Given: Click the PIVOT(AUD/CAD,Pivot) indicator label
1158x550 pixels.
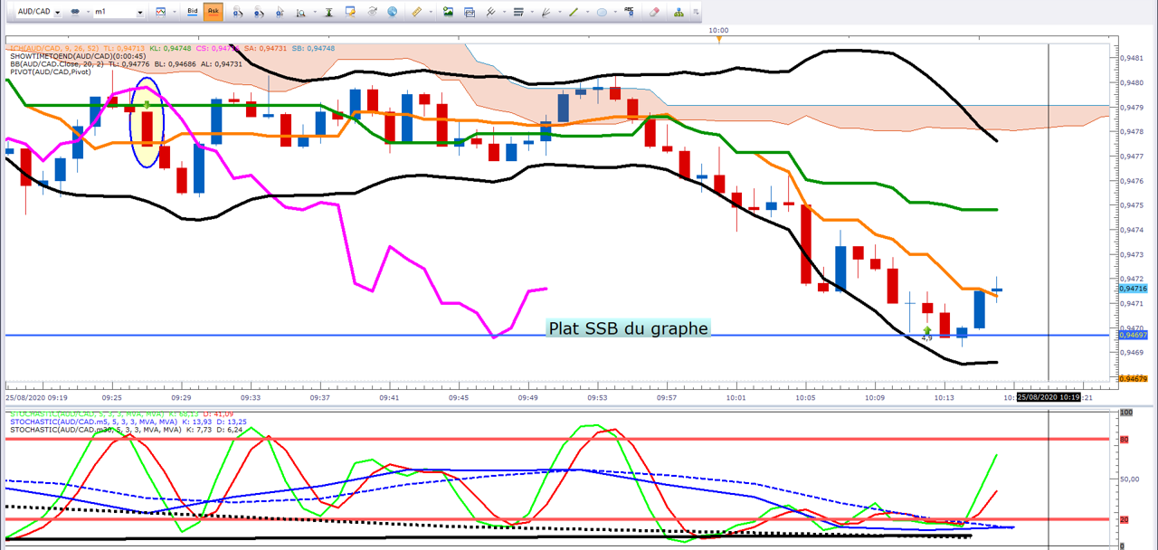Looking at the screenshot, I should click(x=51, y=72).
